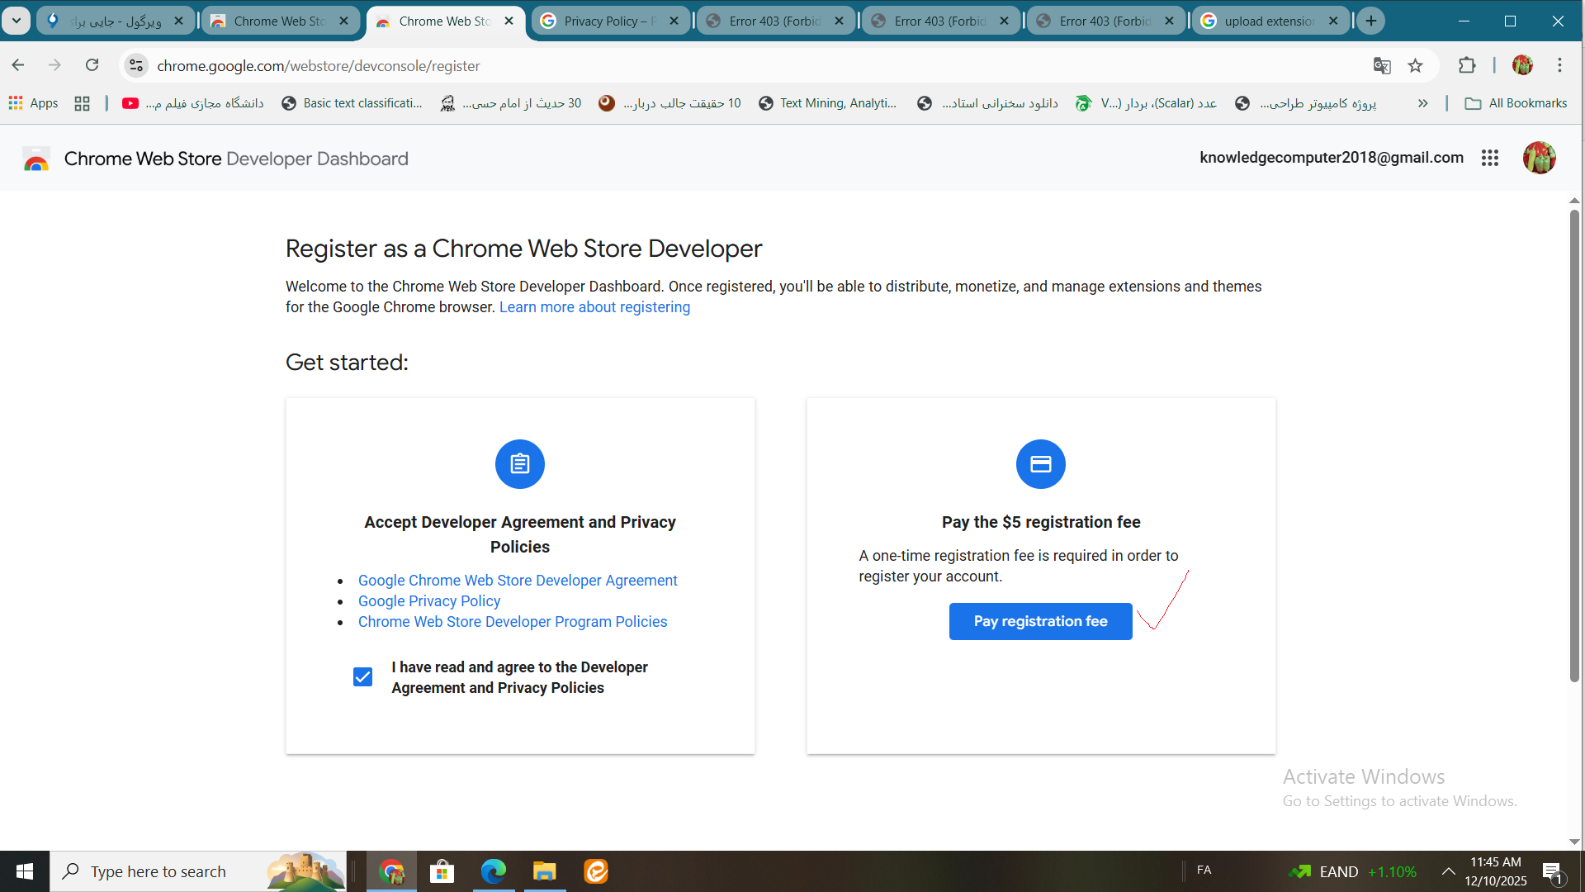Reload the page

coord(92,65)
